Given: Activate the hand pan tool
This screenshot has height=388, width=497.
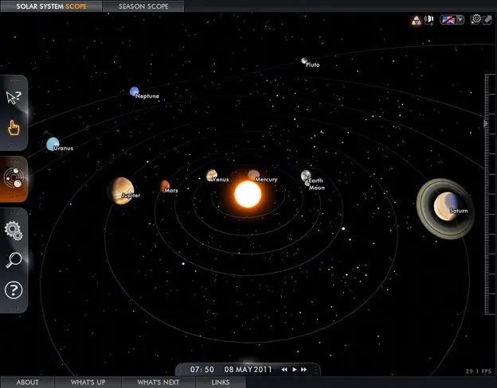Looking at the screenshot, I should (x=14, y=127).
